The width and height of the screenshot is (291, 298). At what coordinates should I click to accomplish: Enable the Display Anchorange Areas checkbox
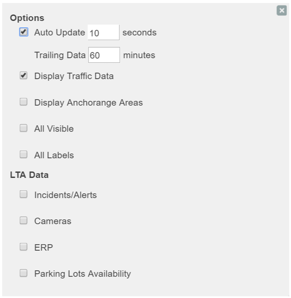[x=24, y=102]
